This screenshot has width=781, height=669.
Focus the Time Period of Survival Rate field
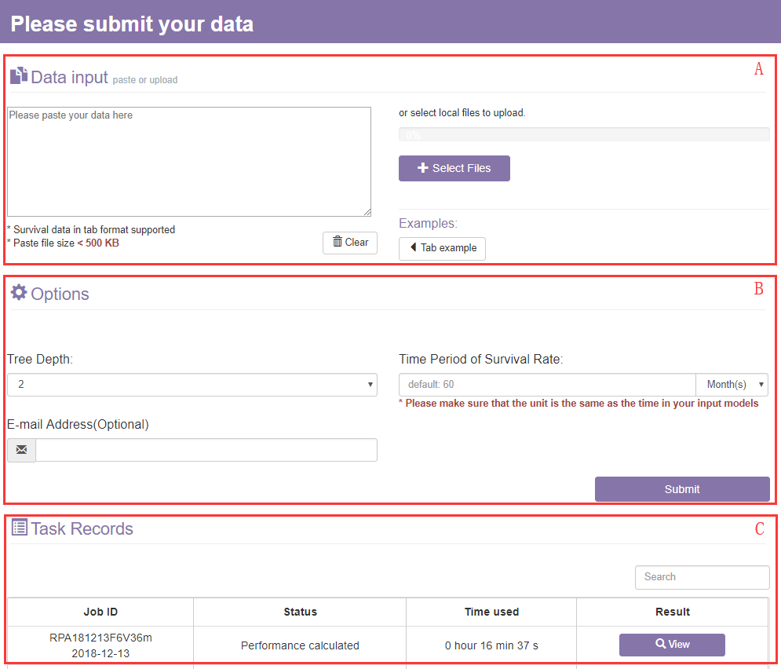(547, 385)
